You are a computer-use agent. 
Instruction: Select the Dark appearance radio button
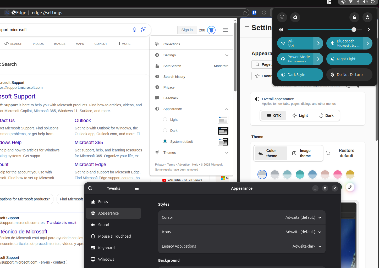tap(165, 130)
